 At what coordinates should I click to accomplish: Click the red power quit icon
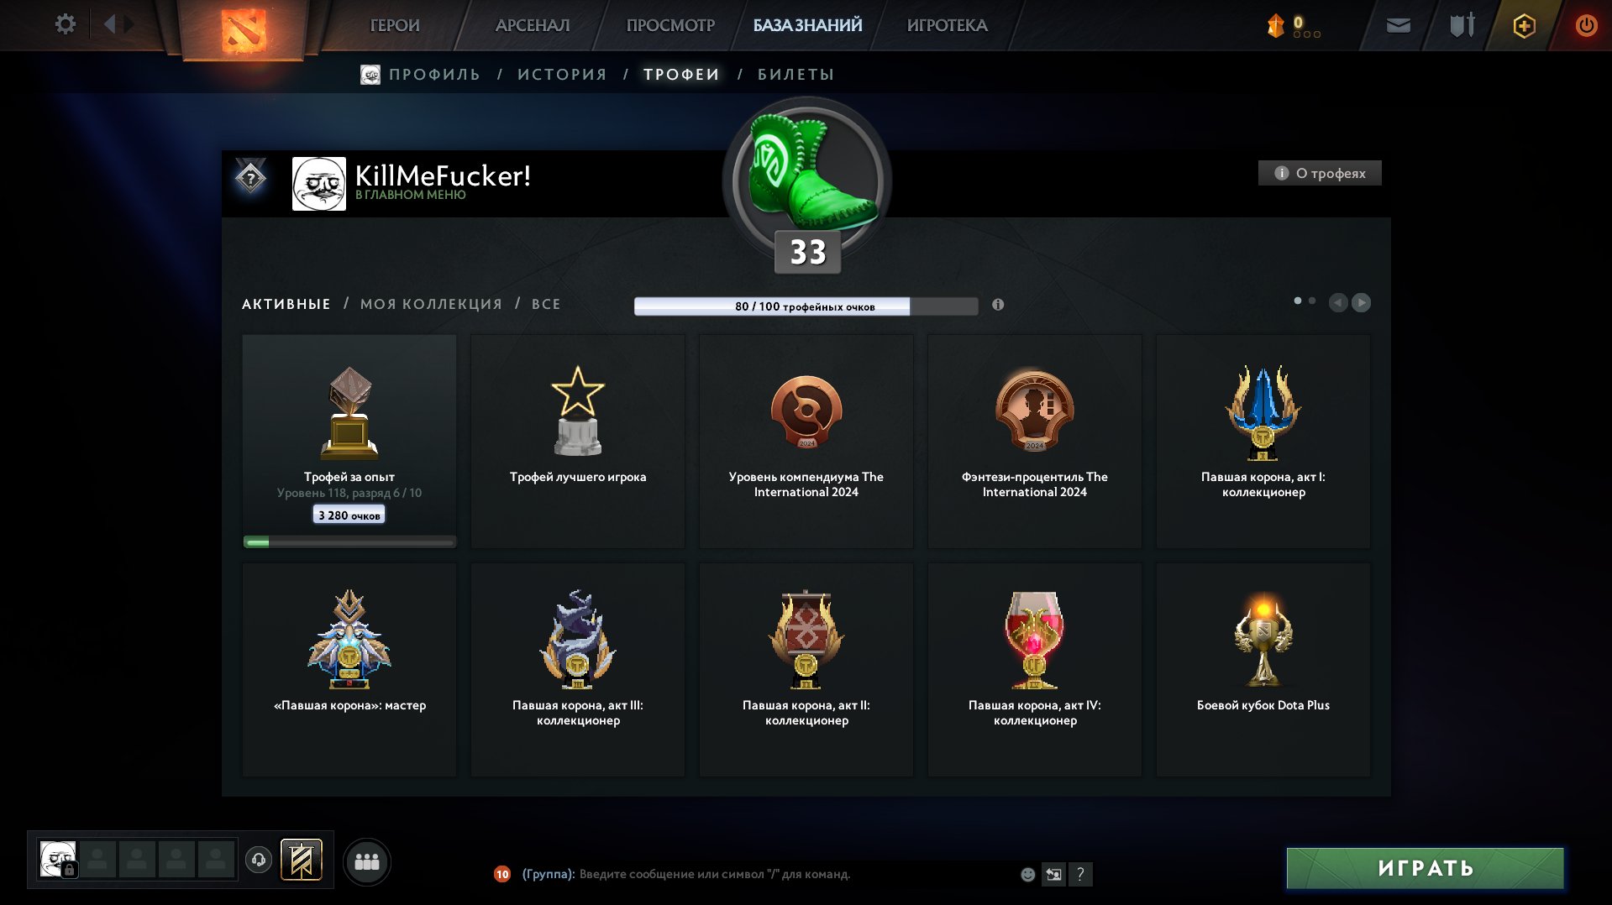[x=1586, y=25]
